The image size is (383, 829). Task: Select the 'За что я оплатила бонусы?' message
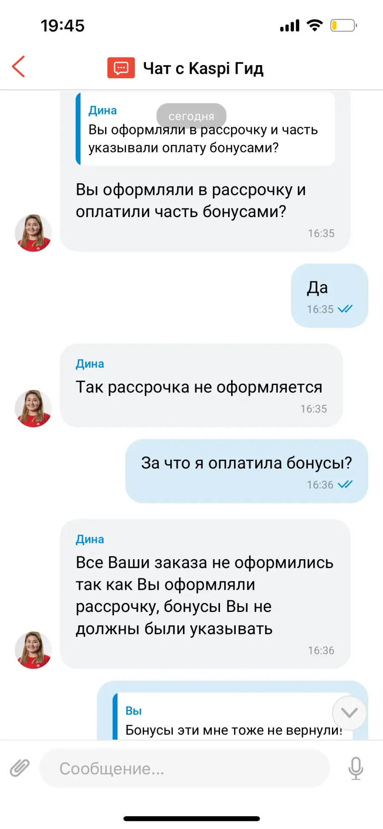247,471
